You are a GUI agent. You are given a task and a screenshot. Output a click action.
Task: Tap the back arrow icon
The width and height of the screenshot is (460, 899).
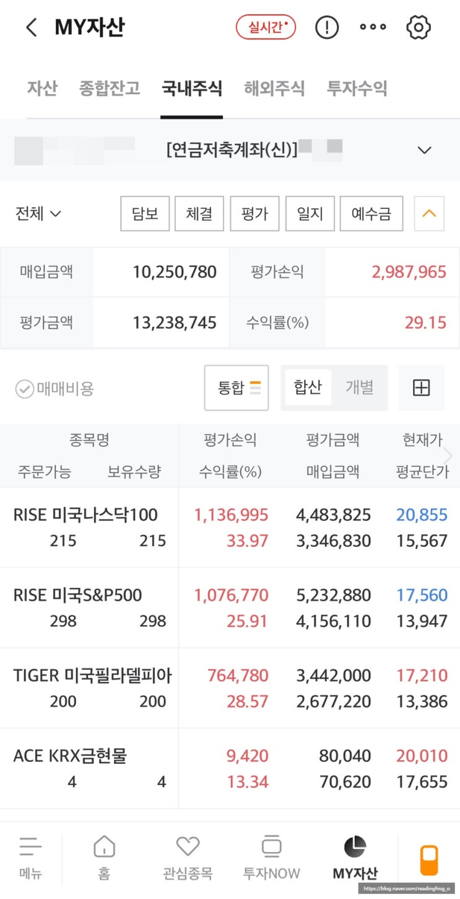coord(32,28)
